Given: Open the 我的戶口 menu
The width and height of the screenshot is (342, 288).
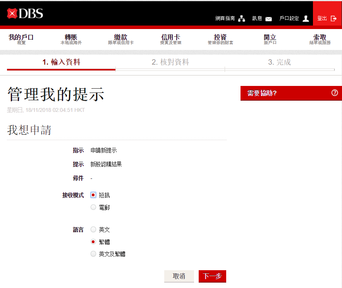Looking at the screenshot, I should click(x=21, y=39).
